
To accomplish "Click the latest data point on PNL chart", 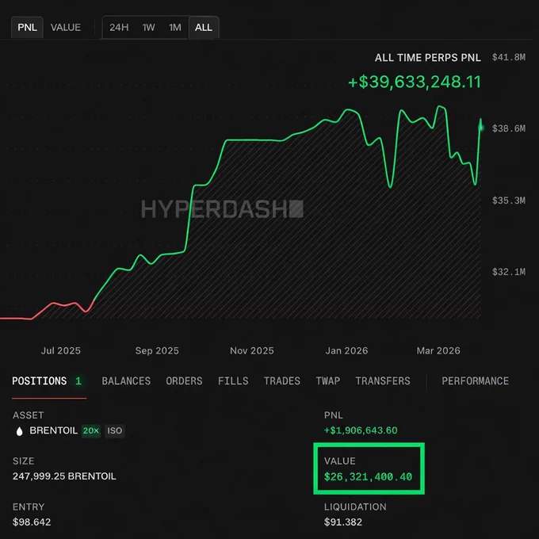I will pos(481,128).
